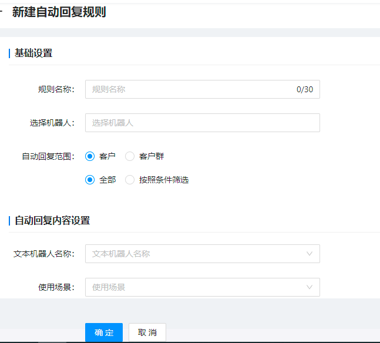
Task: Click the 基础设置 section heading
Action: [33, 53]
